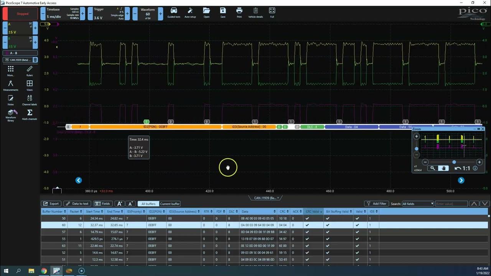Save the waveform via Save icon
Image resolution: width=491 pixels, height=276 pixels.
[x=223, y=12]
